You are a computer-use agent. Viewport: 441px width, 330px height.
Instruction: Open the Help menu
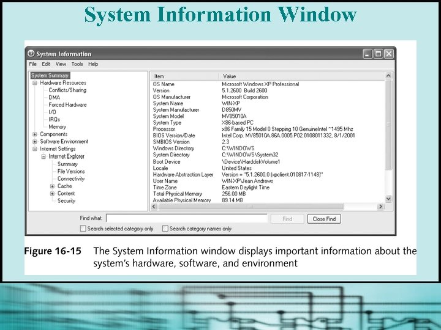93,64
